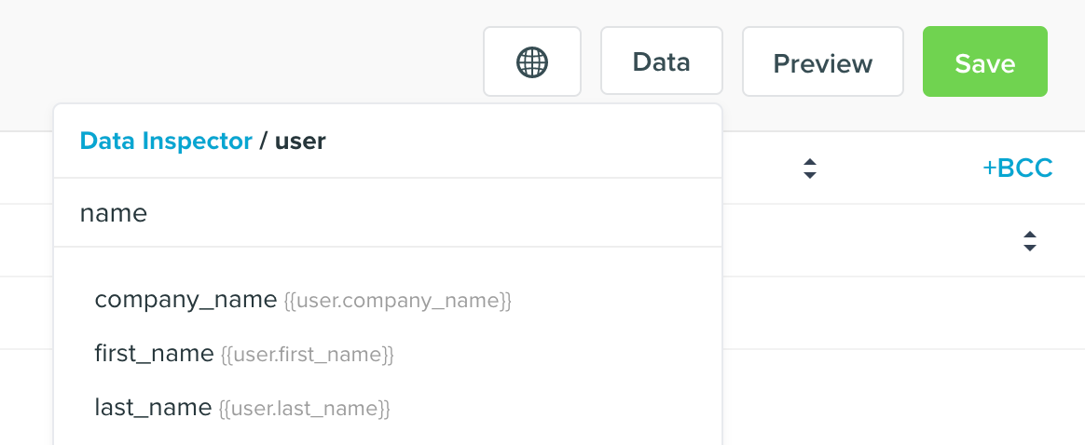Open the dropdown arrows below +BCC

(x=1029, y=241)
